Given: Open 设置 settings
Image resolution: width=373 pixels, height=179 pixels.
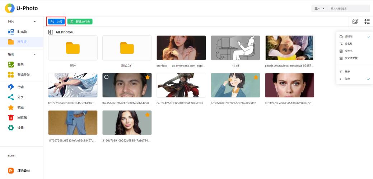Looking at the screenshot, I should point(20,128).
